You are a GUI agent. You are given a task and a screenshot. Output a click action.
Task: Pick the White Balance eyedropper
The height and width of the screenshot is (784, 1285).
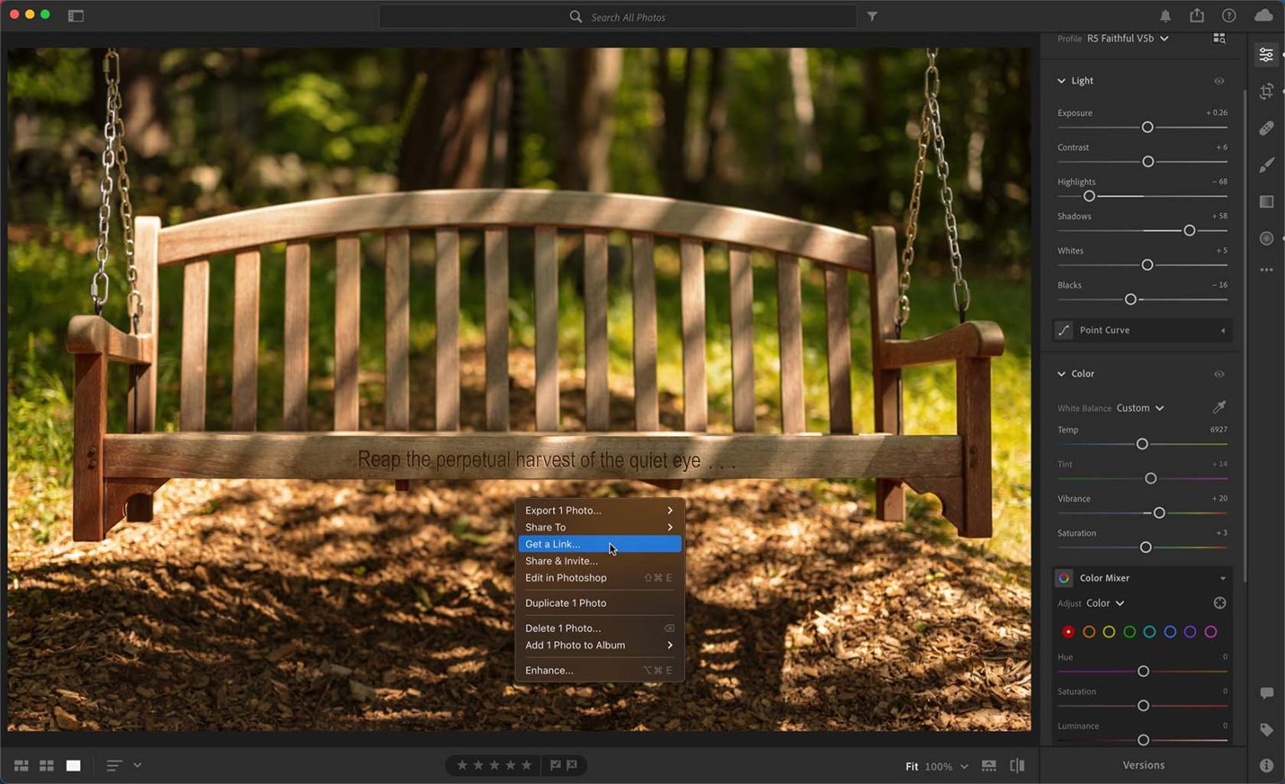(1217, 407)
